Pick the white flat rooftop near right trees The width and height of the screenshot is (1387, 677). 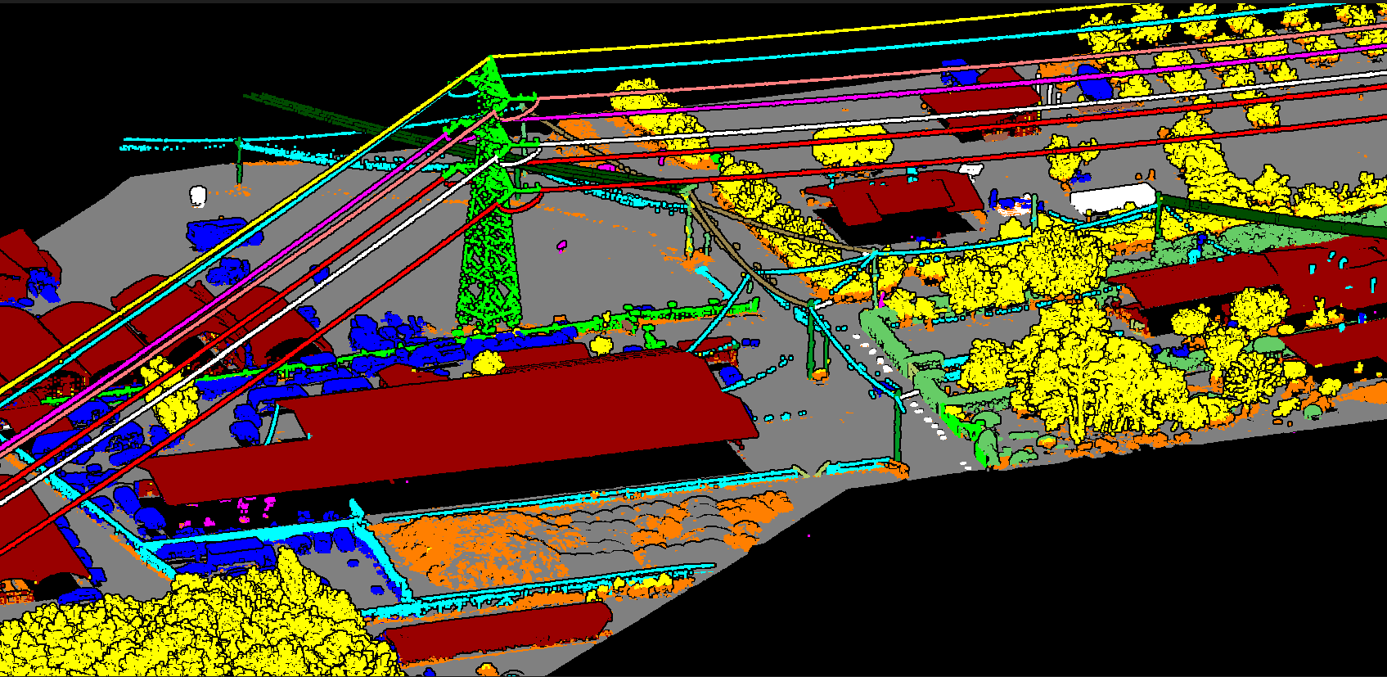[1113, 199]
